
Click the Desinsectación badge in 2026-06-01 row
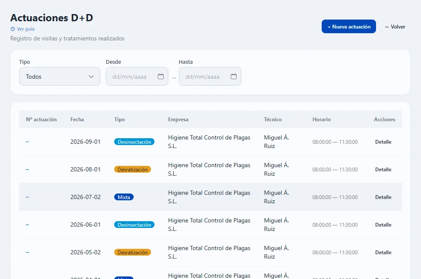click(134, 225)
